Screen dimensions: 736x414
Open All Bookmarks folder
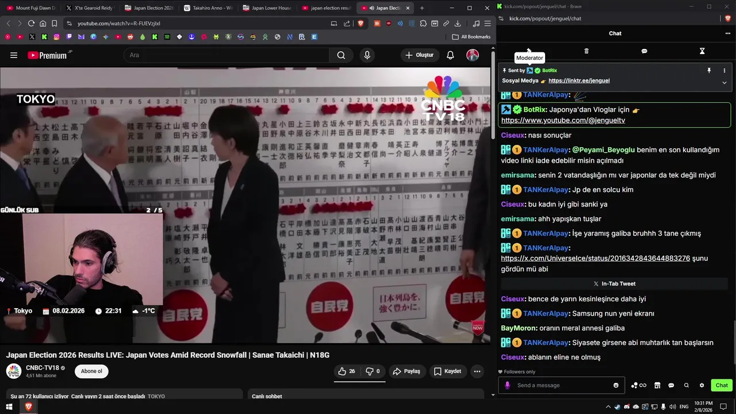471,37
